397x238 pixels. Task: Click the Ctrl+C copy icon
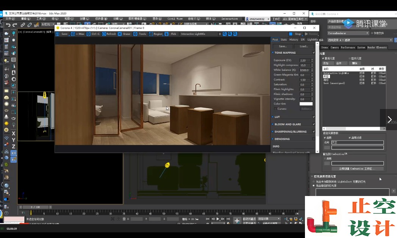tap(88, 34)
